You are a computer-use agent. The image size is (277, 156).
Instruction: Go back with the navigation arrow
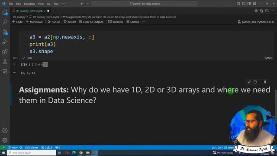tap(82, 3)
